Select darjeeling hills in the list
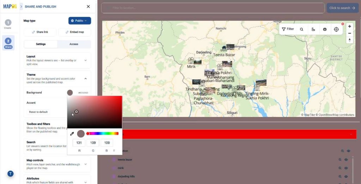 (126, 176)
